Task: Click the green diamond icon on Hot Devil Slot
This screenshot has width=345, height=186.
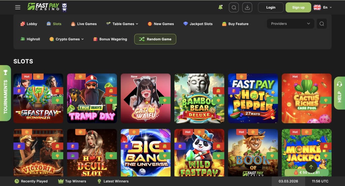Action: (x=111, y=156)
